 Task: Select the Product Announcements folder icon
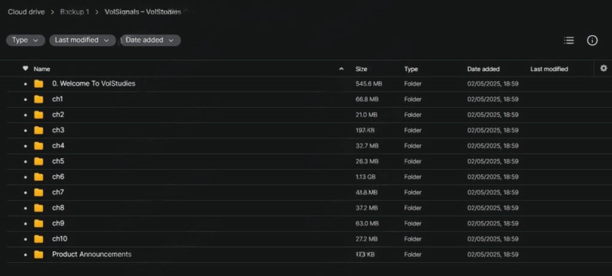(39, 255)
